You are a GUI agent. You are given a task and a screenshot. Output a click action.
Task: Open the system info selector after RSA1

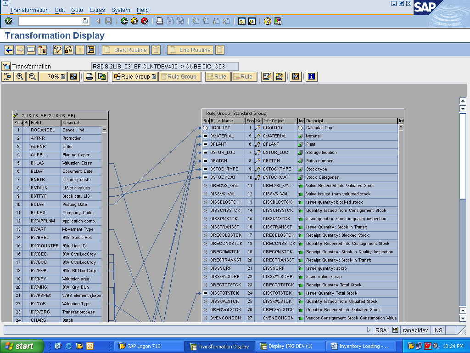tap(395, 330)
